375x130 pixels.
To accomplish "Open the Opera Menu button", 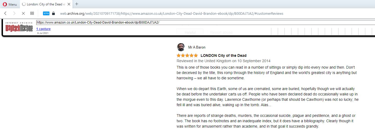I will 10,4.
